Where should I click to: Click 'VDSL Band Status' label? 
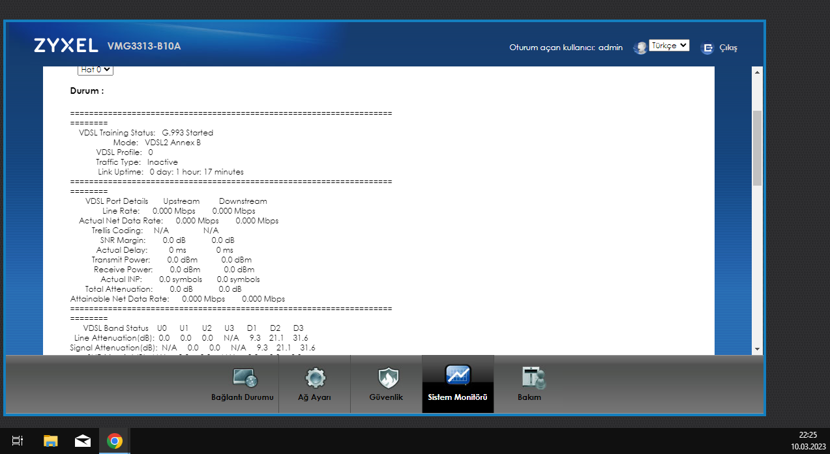[x=115, y=328]
